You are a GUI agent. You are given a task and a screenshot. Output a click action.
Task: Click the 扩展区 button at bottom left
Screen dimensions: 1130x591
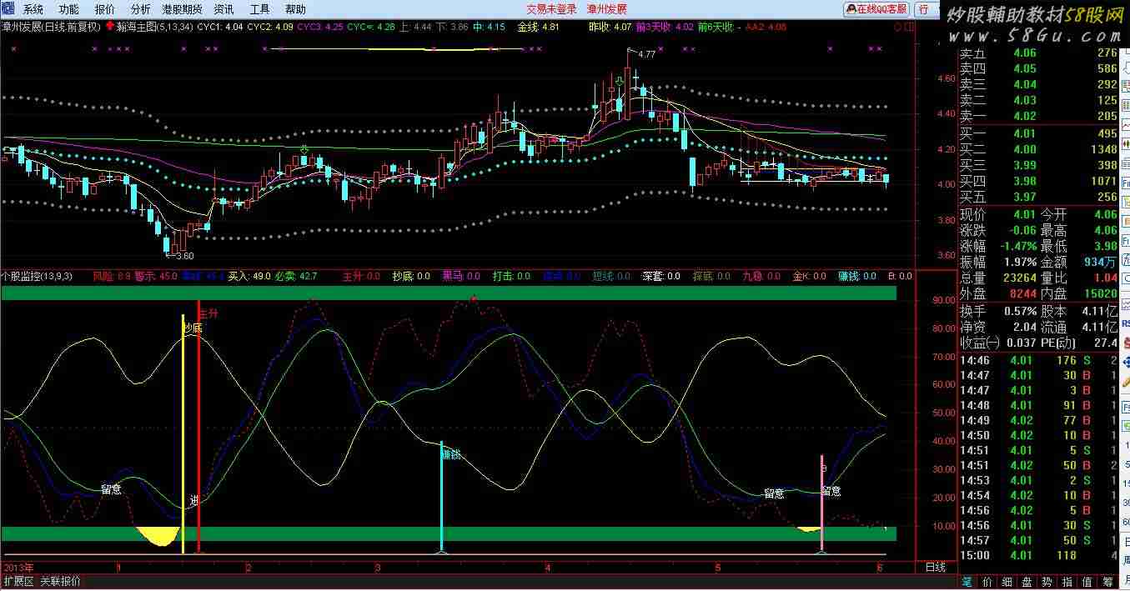point(18,581)
